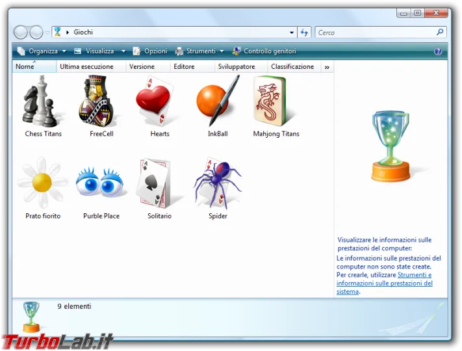Open the Organizza dropdown menu

point(42,51)
